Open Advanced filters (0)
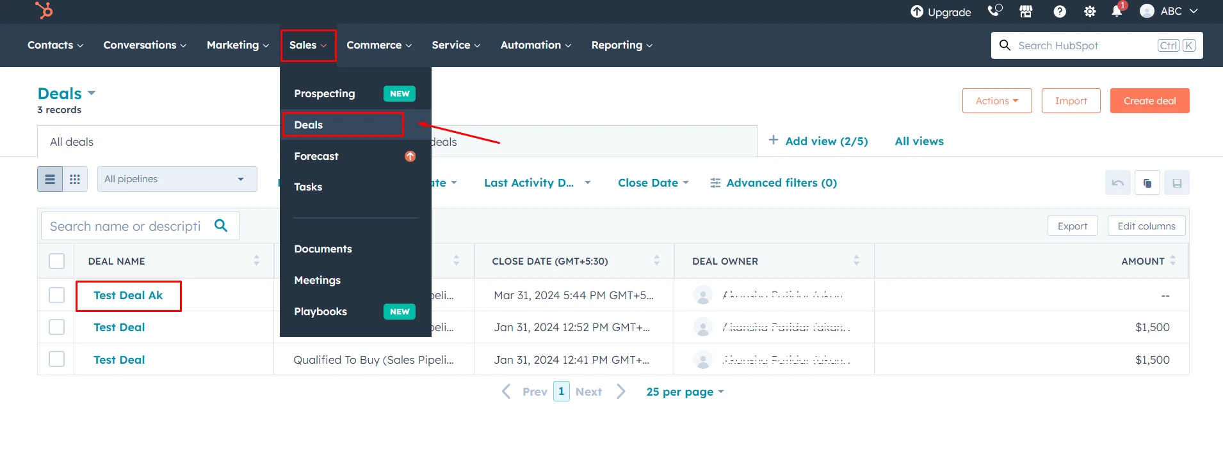 coord(773,183)
